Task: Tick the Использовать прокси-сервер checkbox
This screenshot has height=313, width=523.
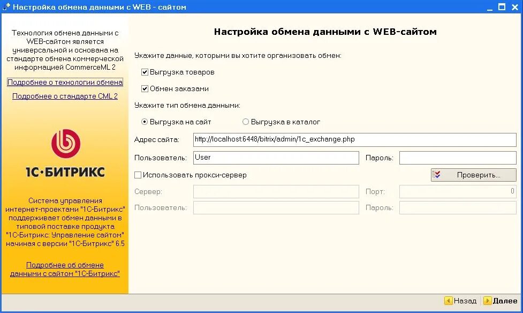Action: point(138,175)
